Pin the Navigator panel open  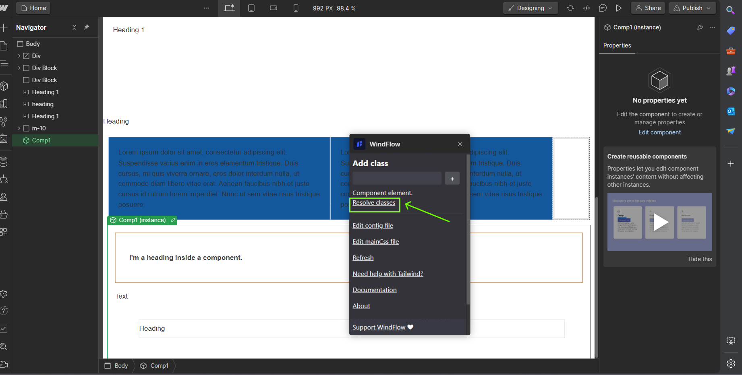coord(86,27)
